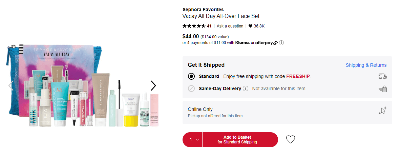Open the quantity dropdown showing 1
Image resolution: width=401 pixels, height=158 pixels.
click(193, 140)
